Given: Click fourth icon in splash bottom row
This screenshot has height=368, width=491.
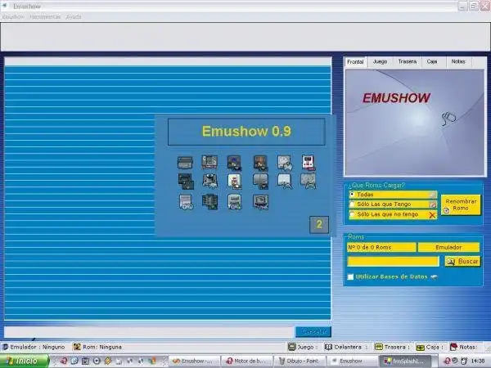Looking at the screenshot, I should tap(260, 202).
